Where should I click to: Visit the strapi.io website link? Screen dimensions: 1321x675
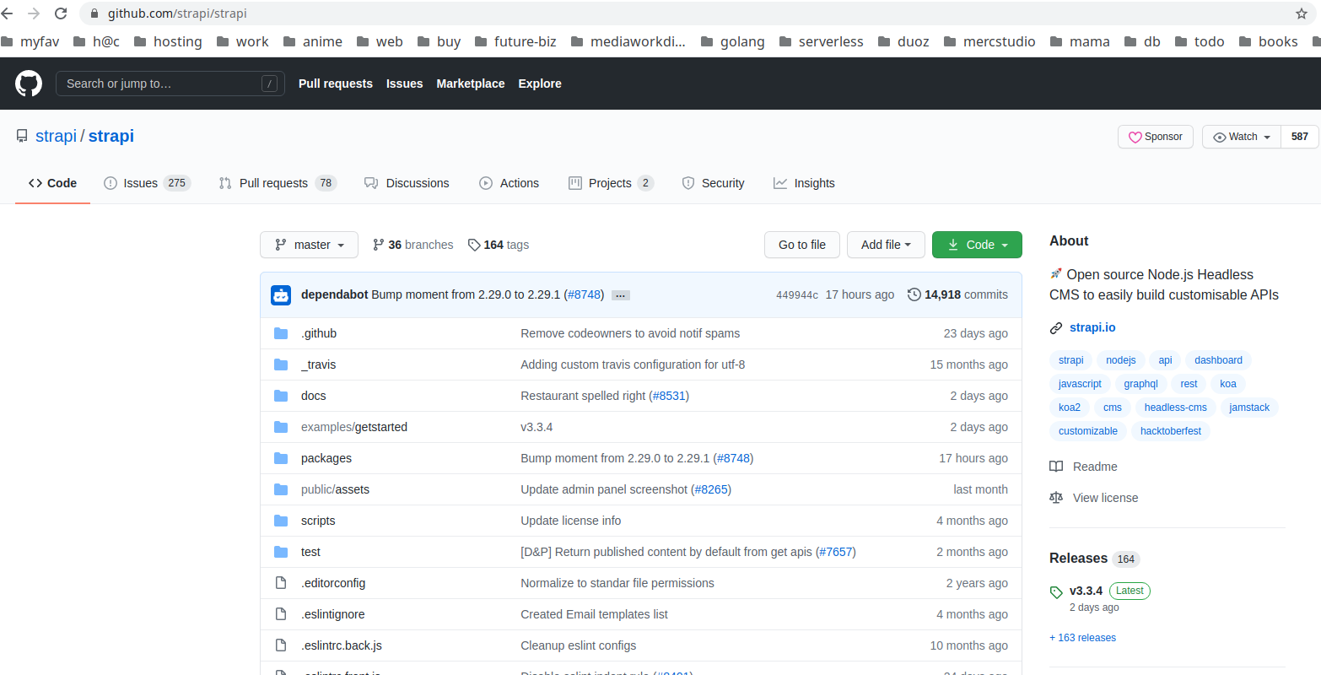(1092, 327)
